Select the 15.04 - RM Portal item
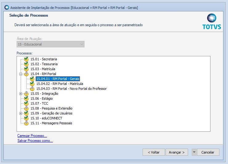228x164 pixels. 43,74
